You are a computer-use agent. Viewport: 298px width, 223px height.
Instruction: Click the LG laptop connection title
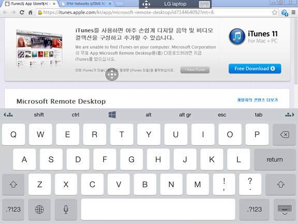(175, 4)
